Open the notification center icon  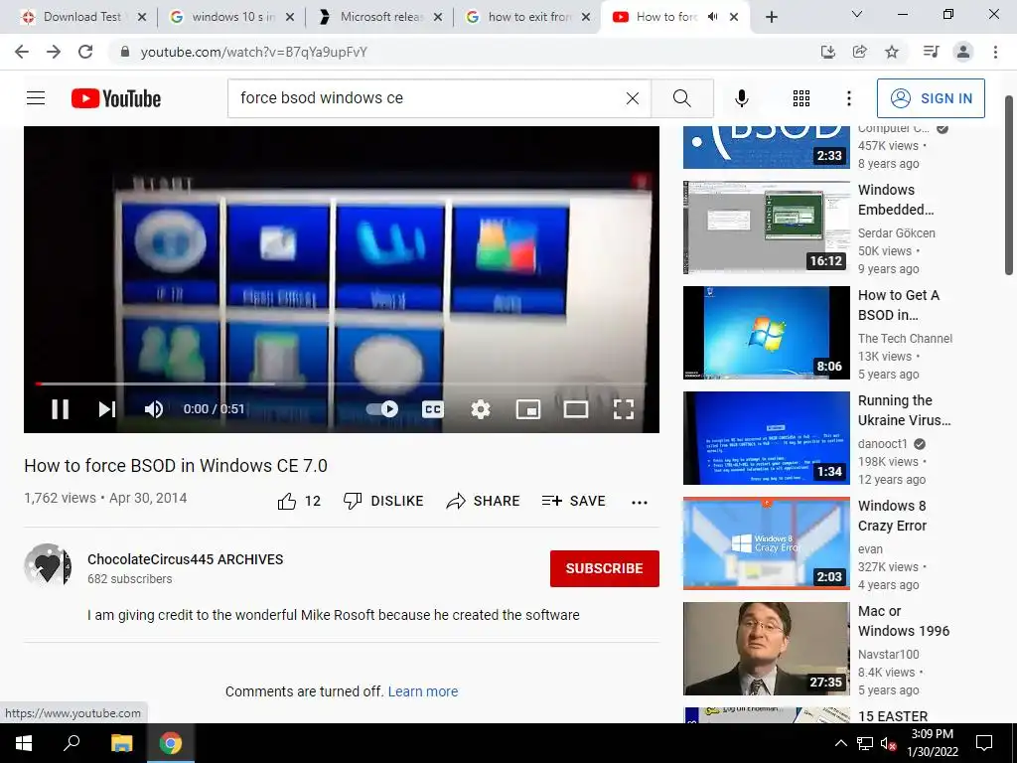[x=984, y=743]
